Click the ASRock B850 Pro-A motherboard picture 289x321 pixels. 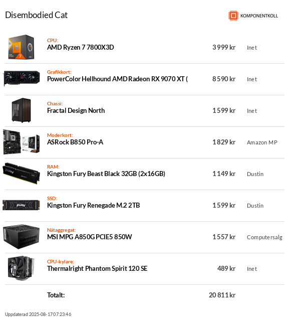(x=21, y=142)
